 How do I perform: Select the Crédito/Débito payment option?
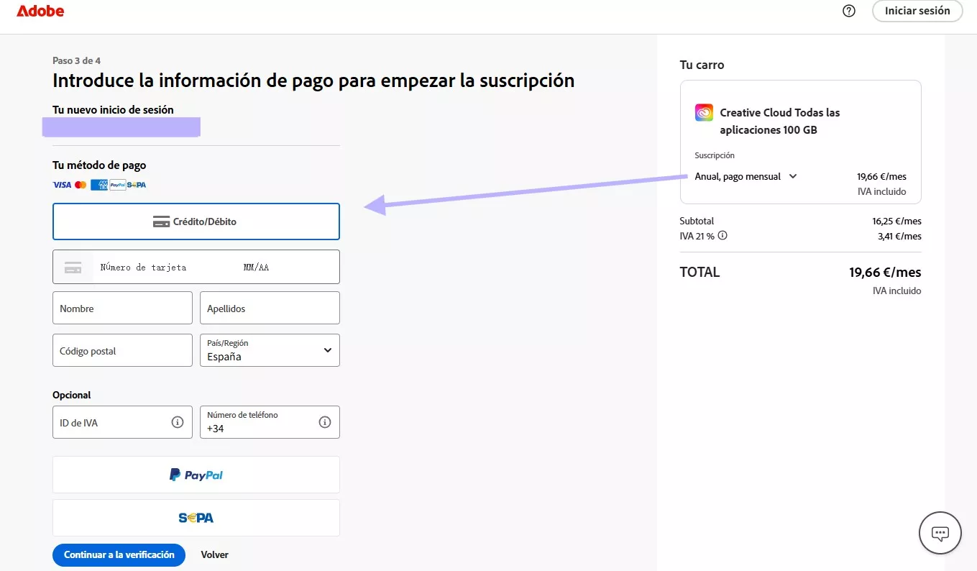click(x=196, y=221)
